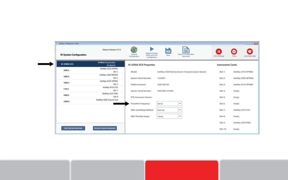
Task: Click the Slot 2 card entry Keithley 4200 MPSMU
Action: 243,78
